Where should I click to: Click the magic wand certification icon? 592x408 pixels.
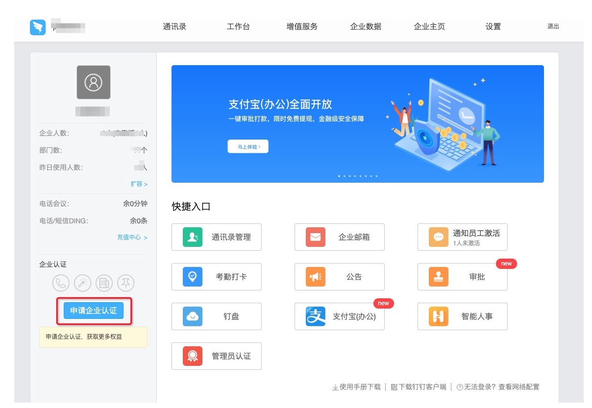click(82, 283)
